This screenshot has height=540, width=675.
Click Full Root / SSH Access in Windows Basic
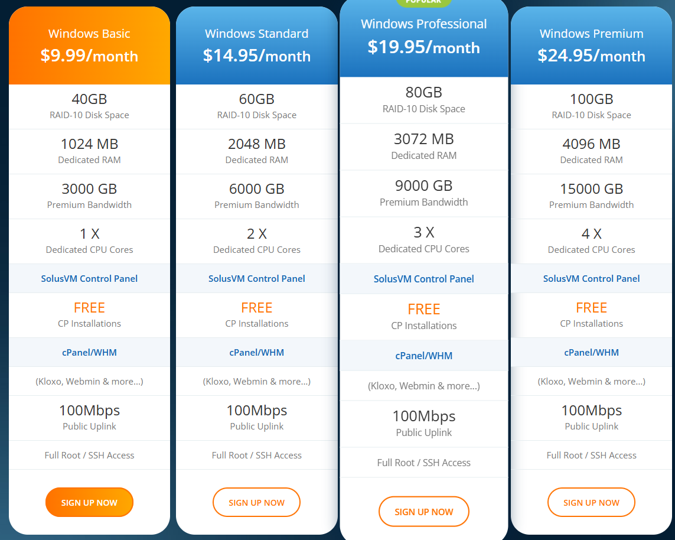[x=89, y=455]
